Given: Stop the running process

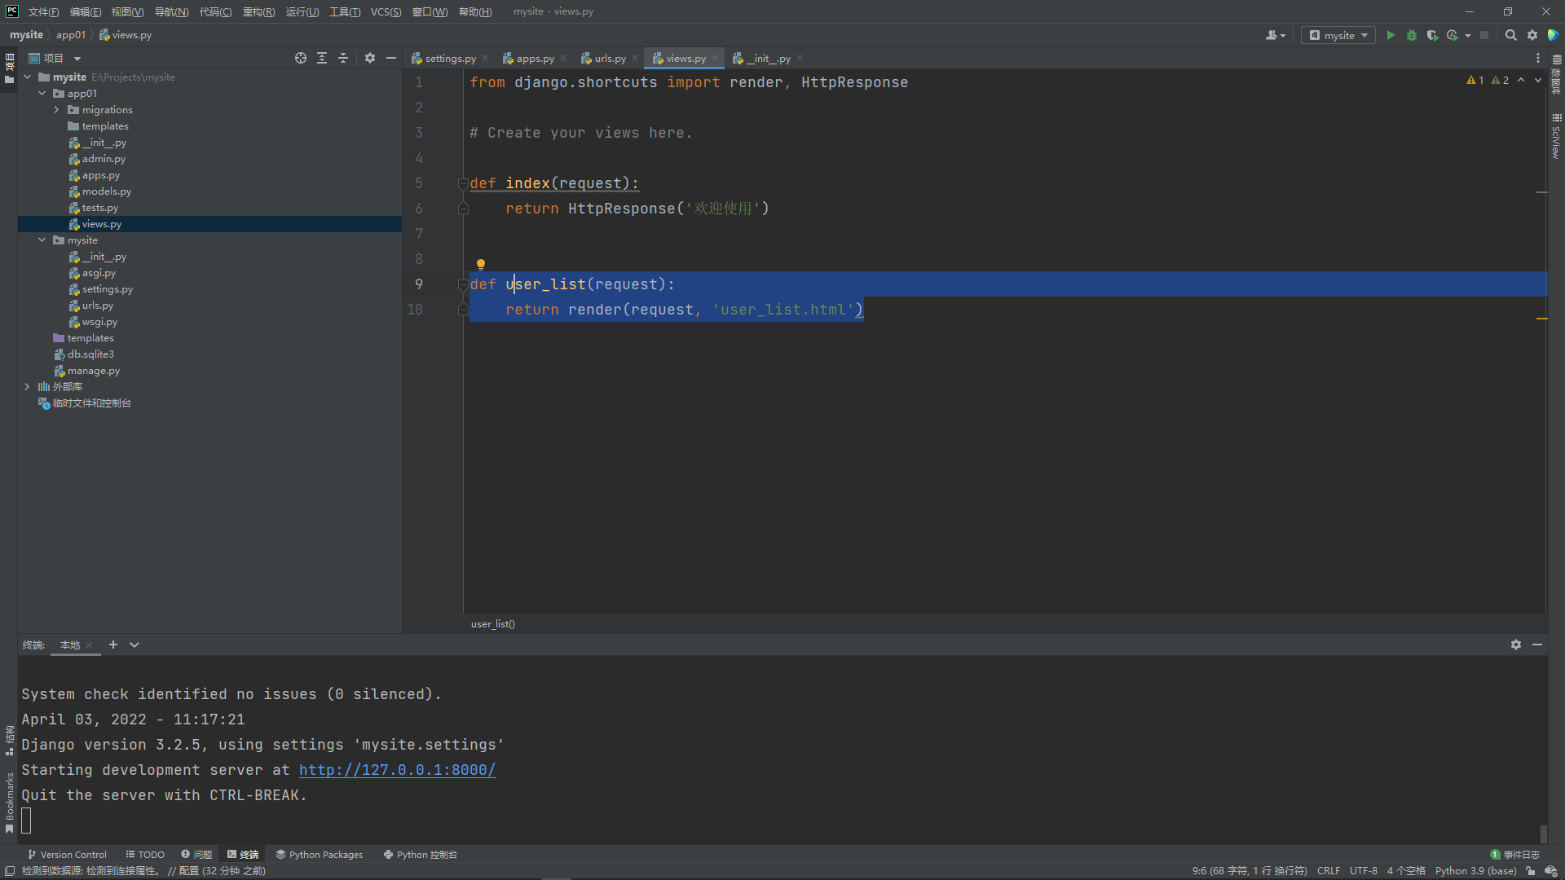Looking at the screenshot, I should click(1484, 35).
